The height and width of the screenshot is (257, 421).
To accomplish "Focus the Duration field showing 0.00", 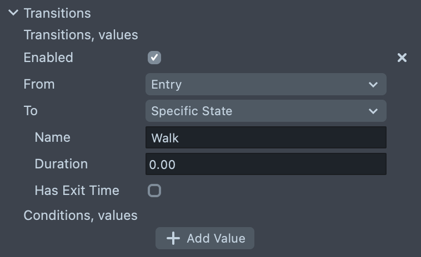I will pyautogui.click(x=265, y=164).
